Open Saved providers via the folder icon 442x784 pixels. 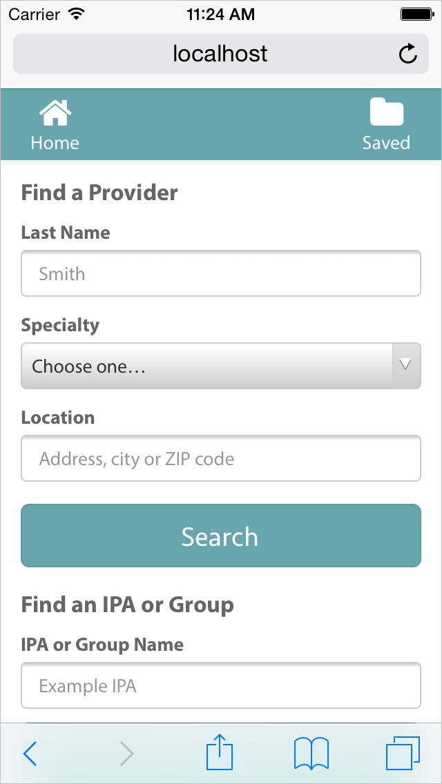coord(387,112)
